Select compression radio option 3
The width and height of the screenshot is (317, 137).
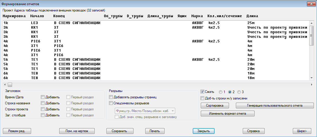[x=239, y=92]
